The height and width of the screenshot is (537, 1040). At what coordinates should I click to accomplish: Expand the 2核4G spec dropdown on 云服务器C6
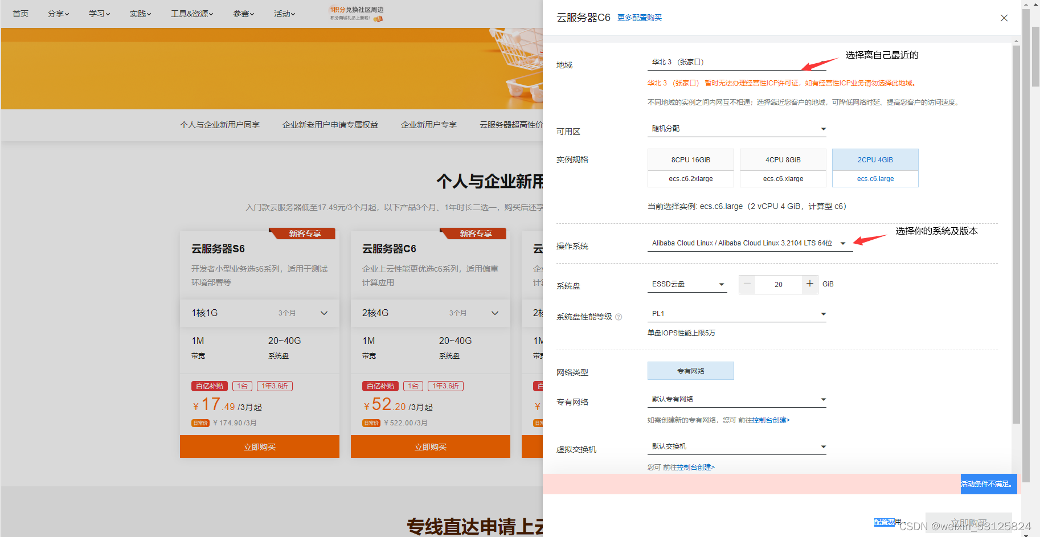[431, 313]
